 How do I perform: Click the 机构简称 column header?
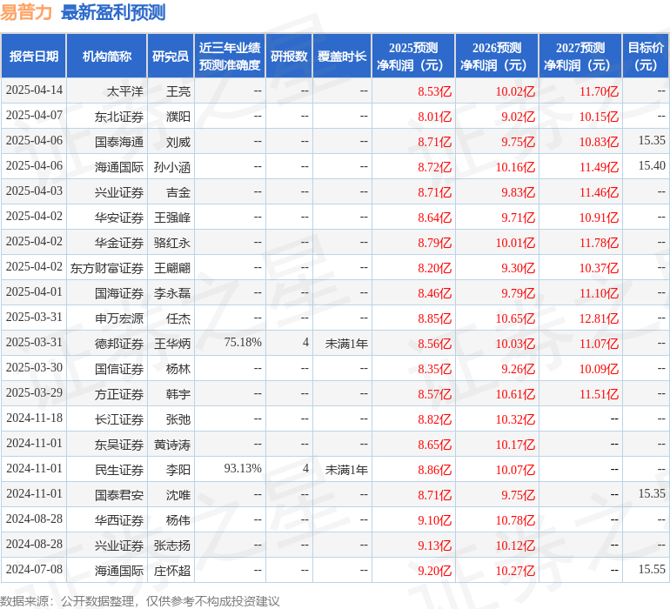(x=107, y=56)
